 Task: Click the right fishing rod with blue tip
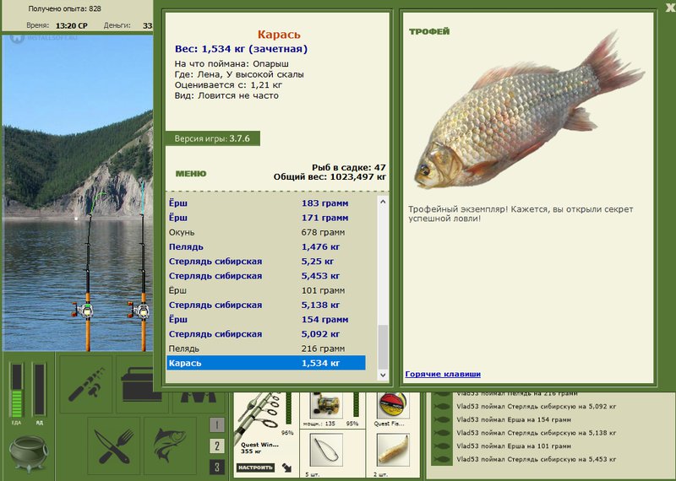tap(142, 267)
